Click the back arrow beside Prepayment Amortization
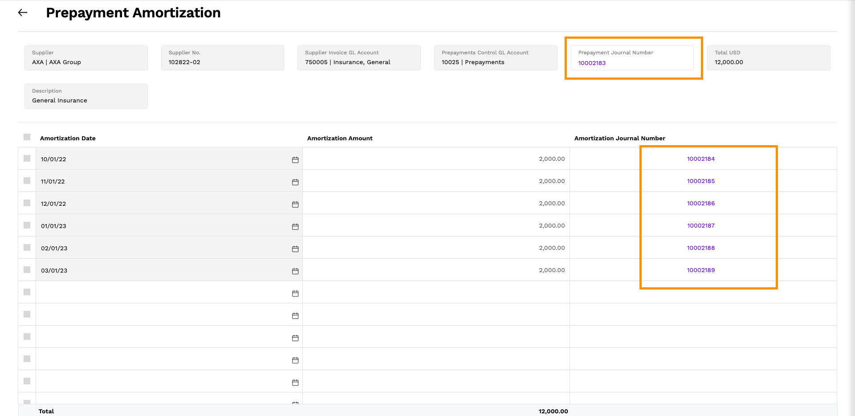The height and width of the screenshot is (416, 855). tap(23, 12)
